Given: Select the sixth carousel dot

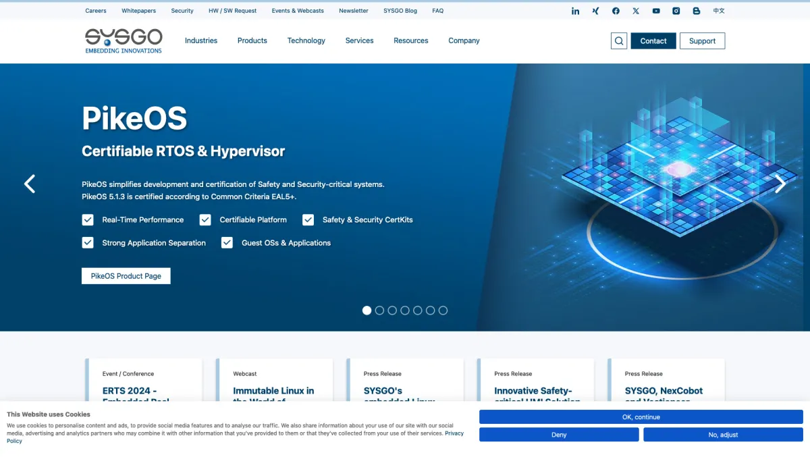Looking at the screenshot, I should pos(431,311).
